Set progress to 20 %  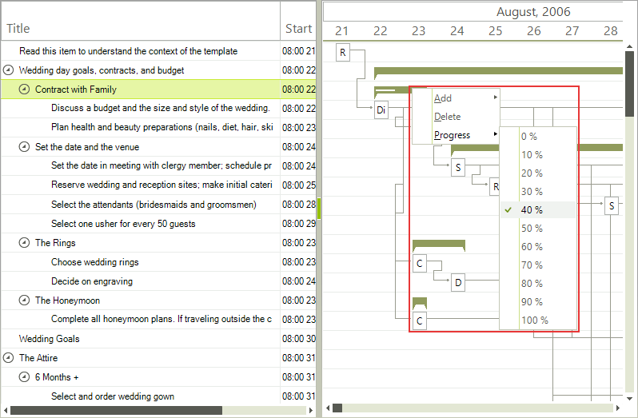point(537,173)
